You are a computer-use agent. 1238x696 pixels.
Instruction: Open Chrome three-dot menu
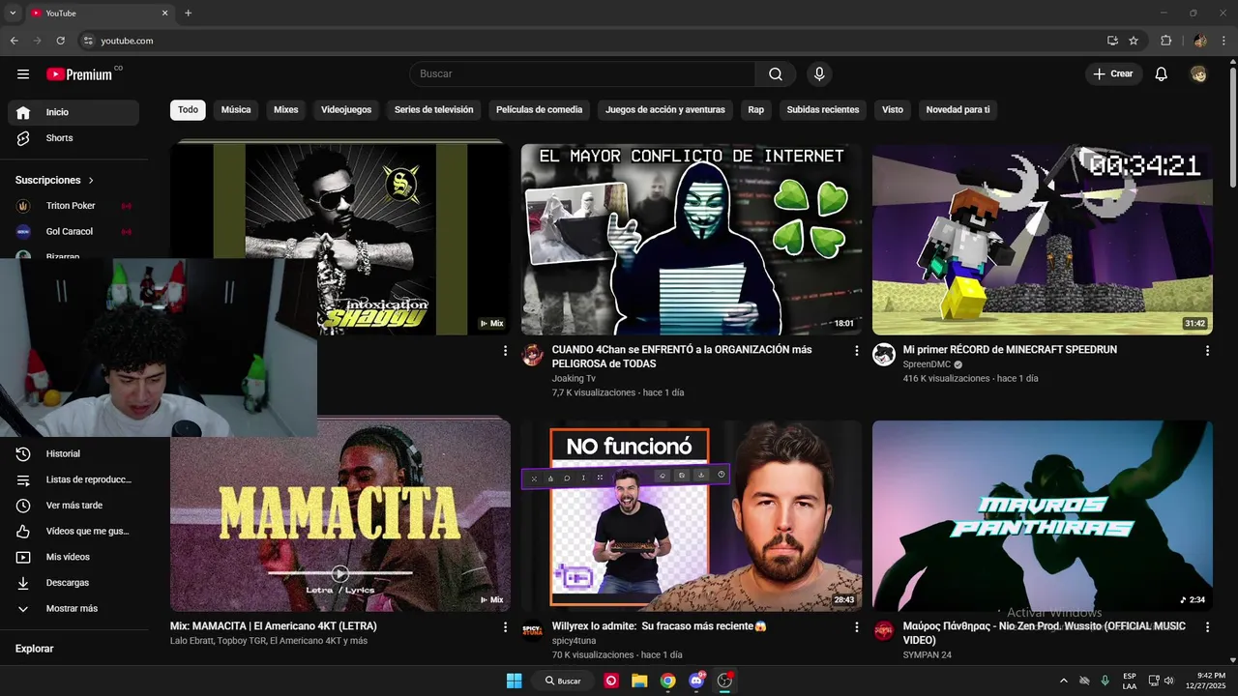(x=1224, y=41)
